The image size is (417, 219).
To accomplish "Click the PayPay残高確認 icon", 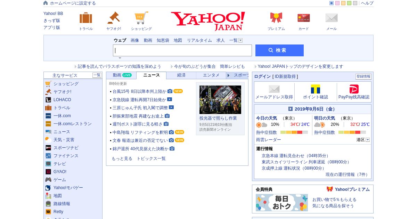I will [354, 89].
